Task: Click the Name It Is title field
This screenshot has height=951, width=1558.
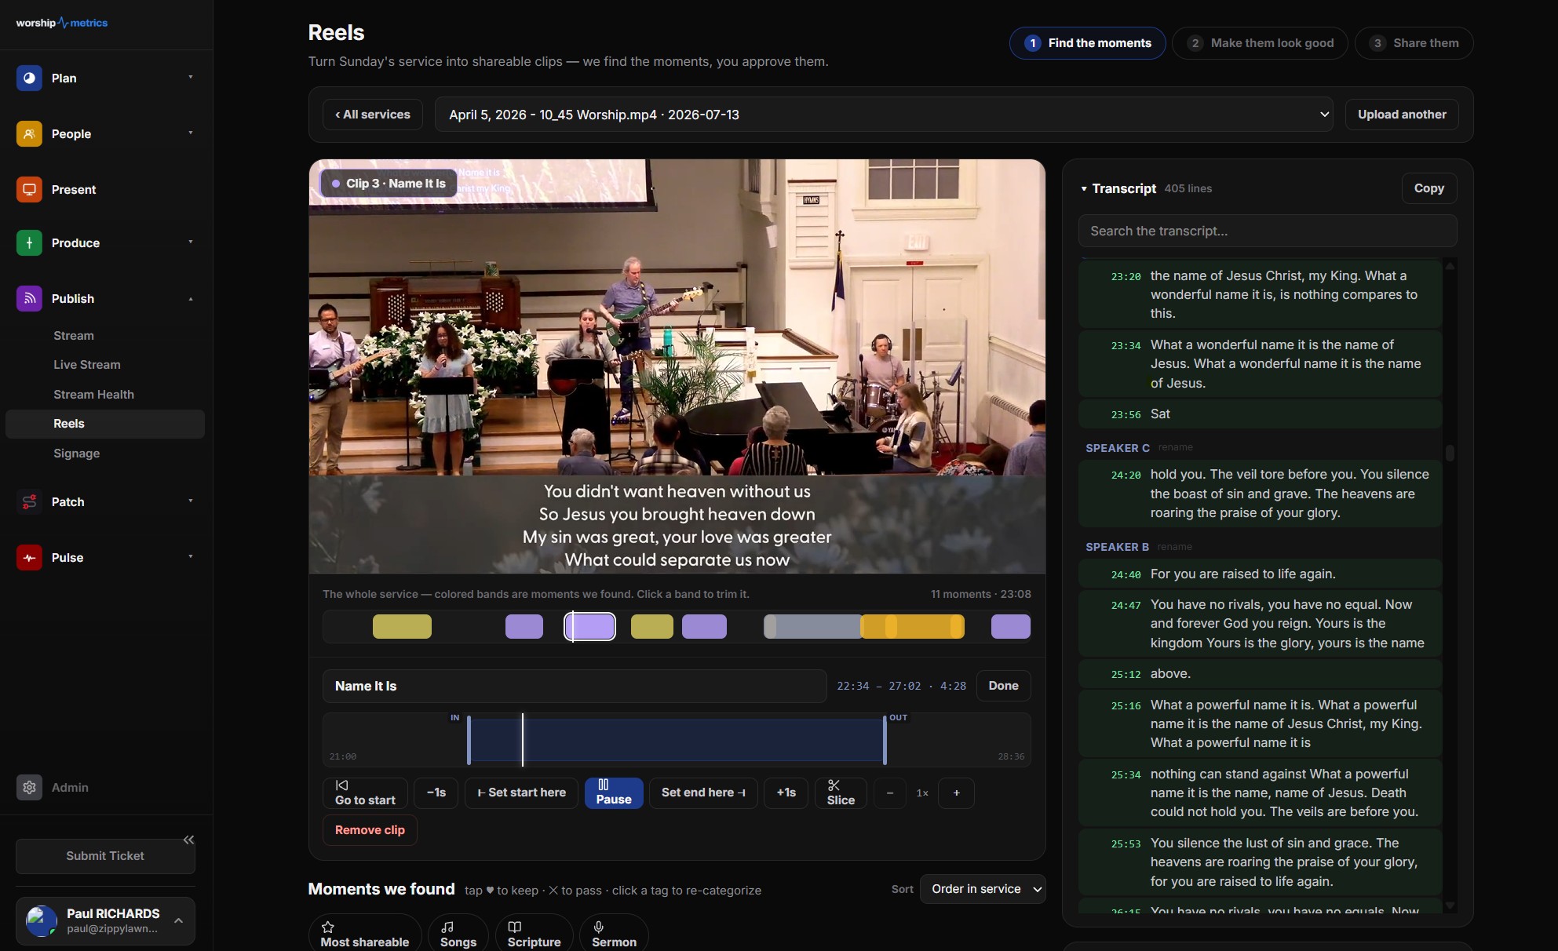Action: (x=575, y=686)
